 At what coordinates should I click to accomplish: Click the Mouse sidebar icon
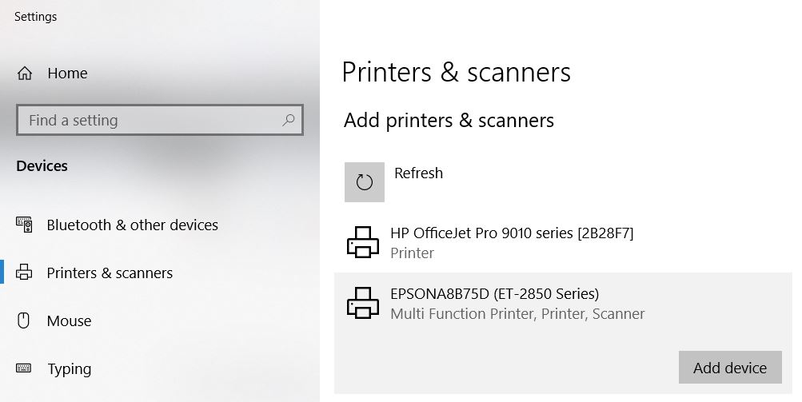point(23,320)
